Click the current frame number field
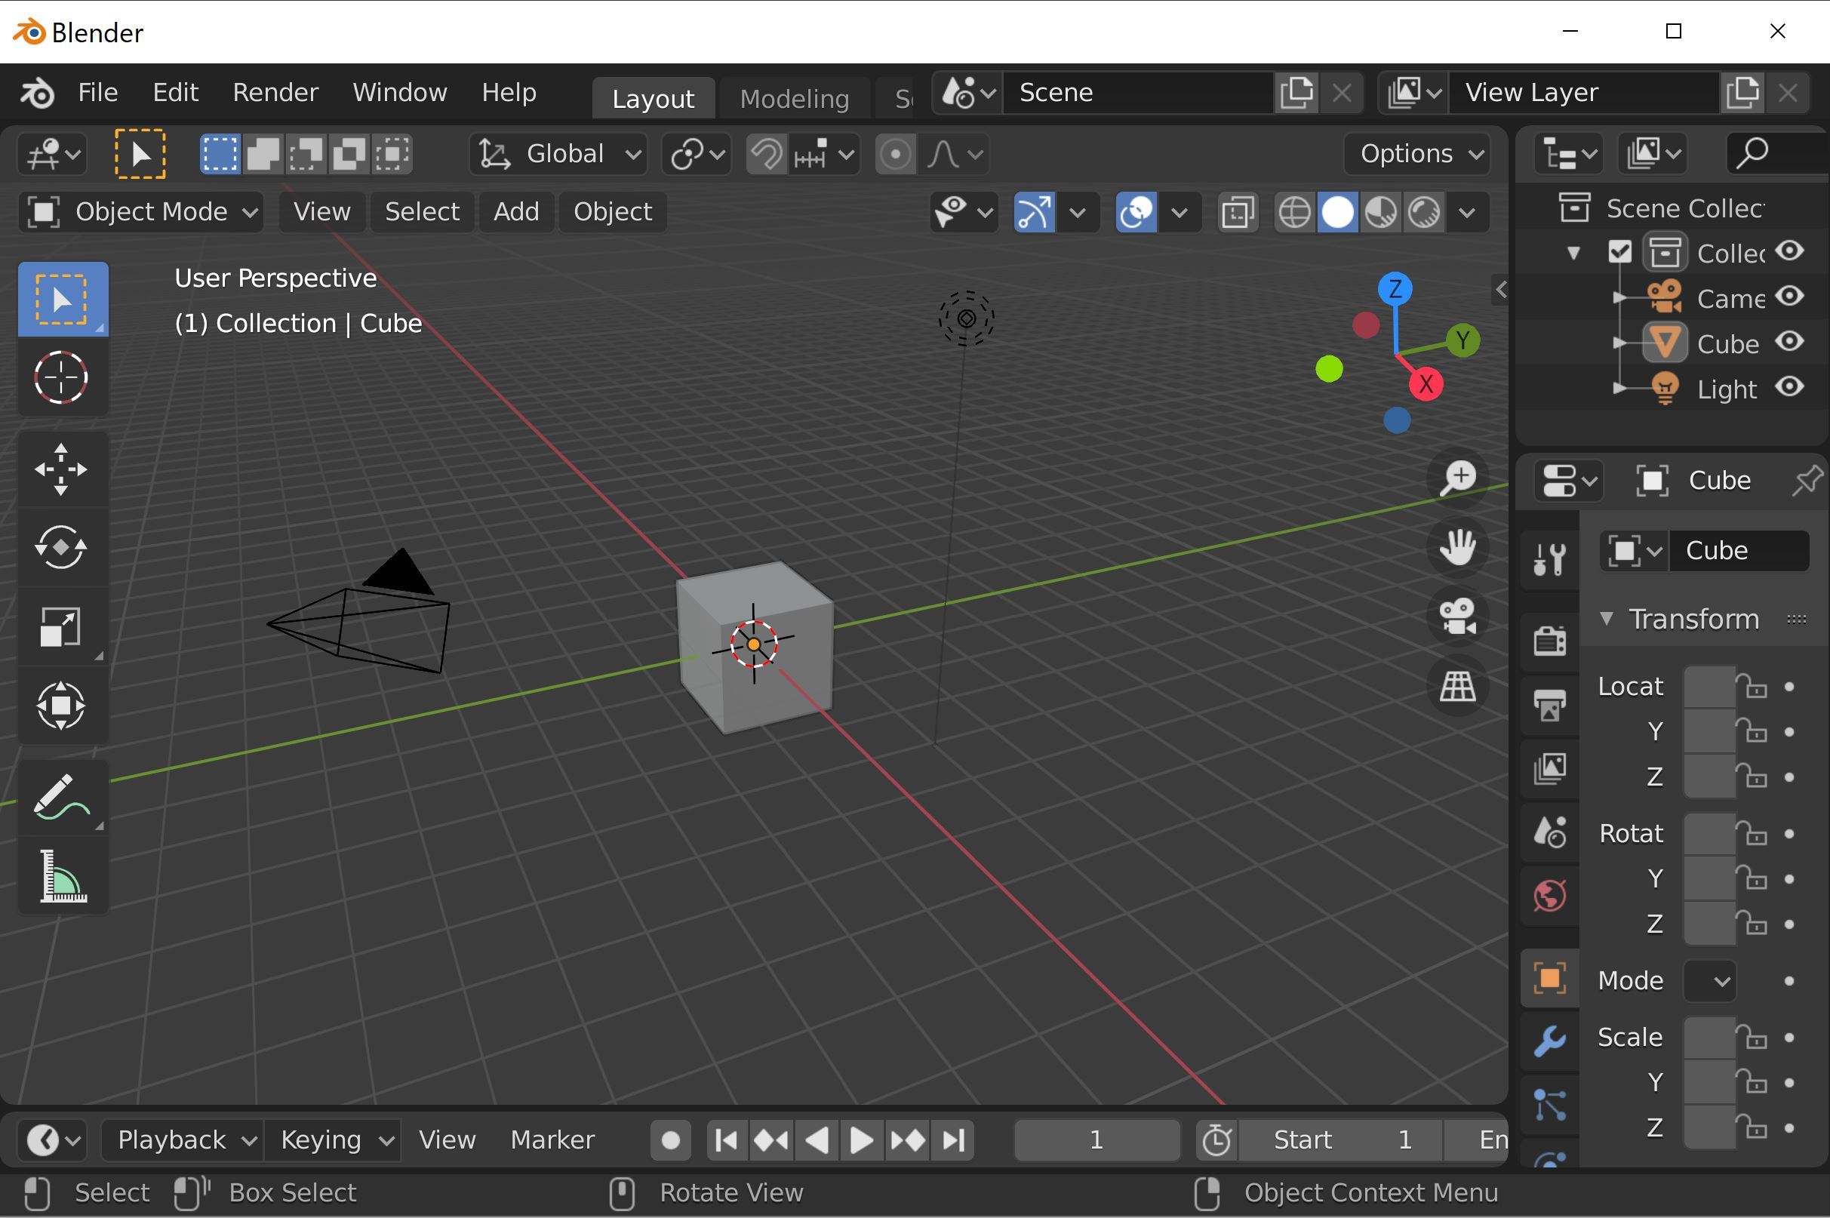This screenshot has height=1218, width=1830. (1096, 1140)
